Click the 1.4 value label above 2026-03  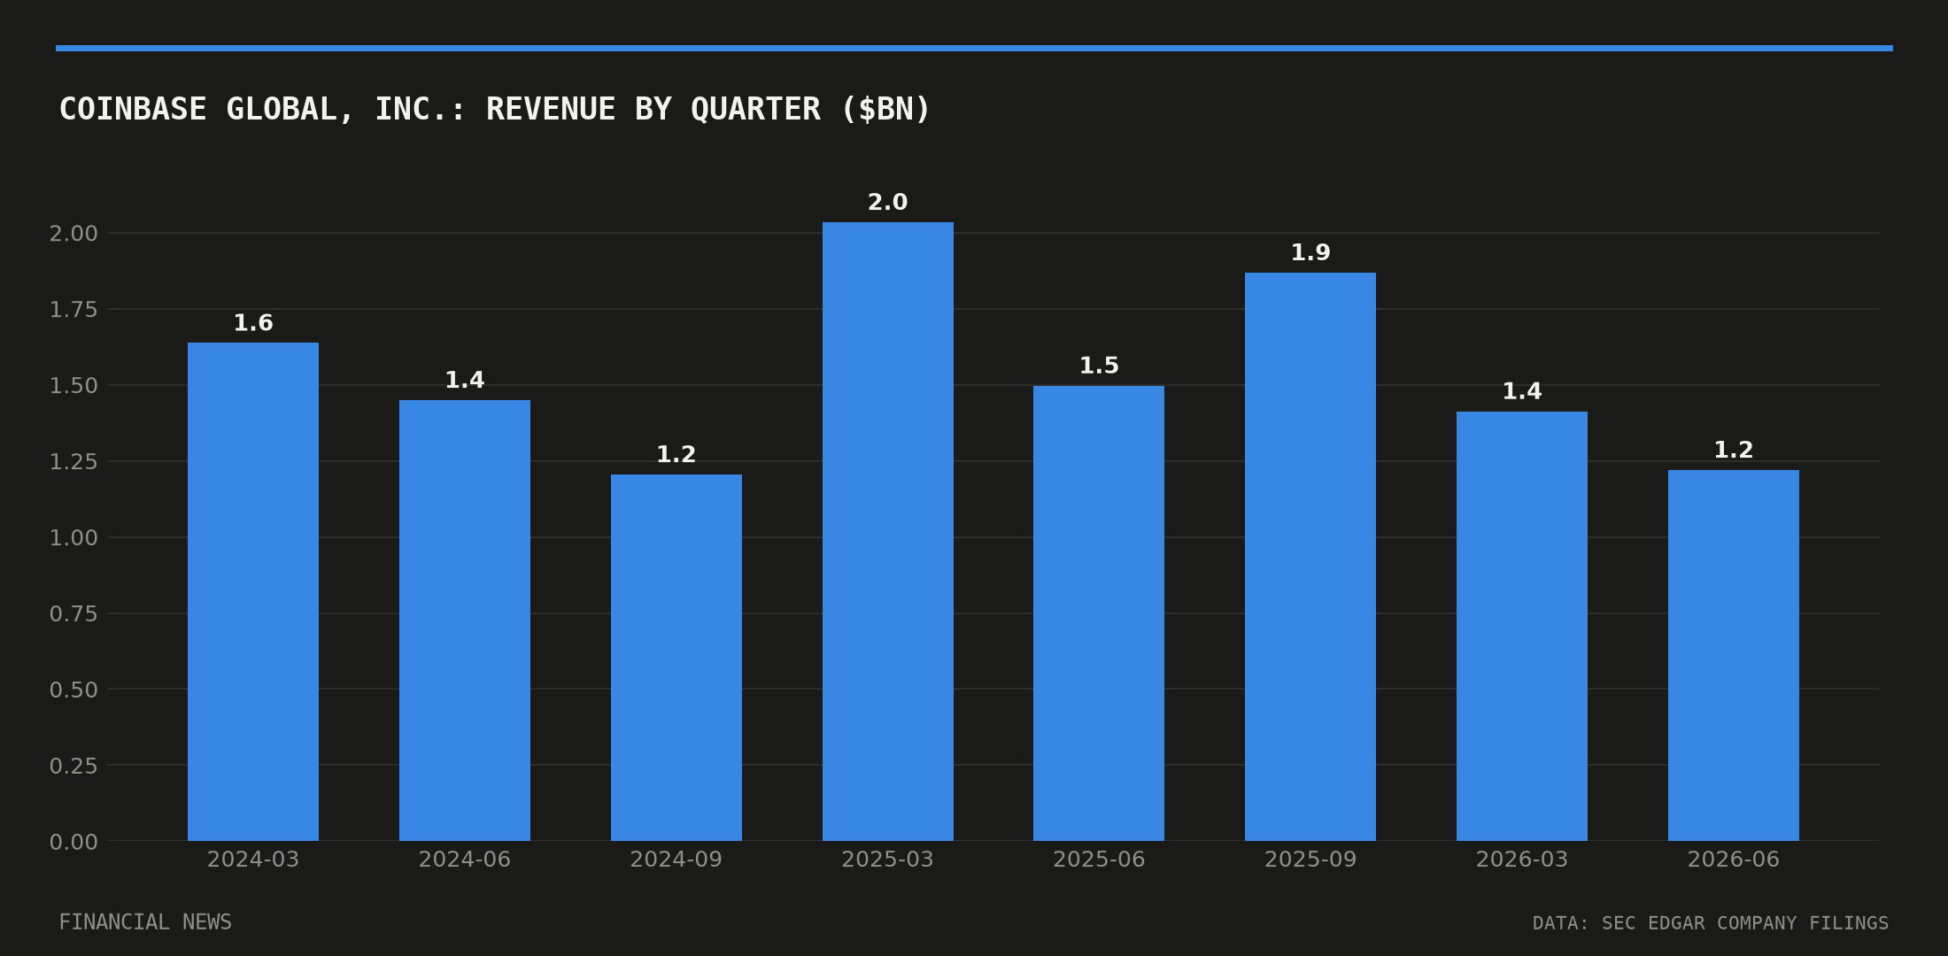pos(1522,392)
